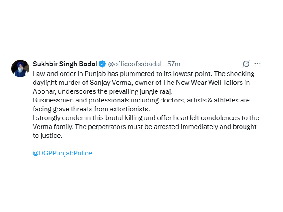The image size is (283, 212).
Task: Click the line 'facing grave threats from extortionists'
Action: (92, 109)
